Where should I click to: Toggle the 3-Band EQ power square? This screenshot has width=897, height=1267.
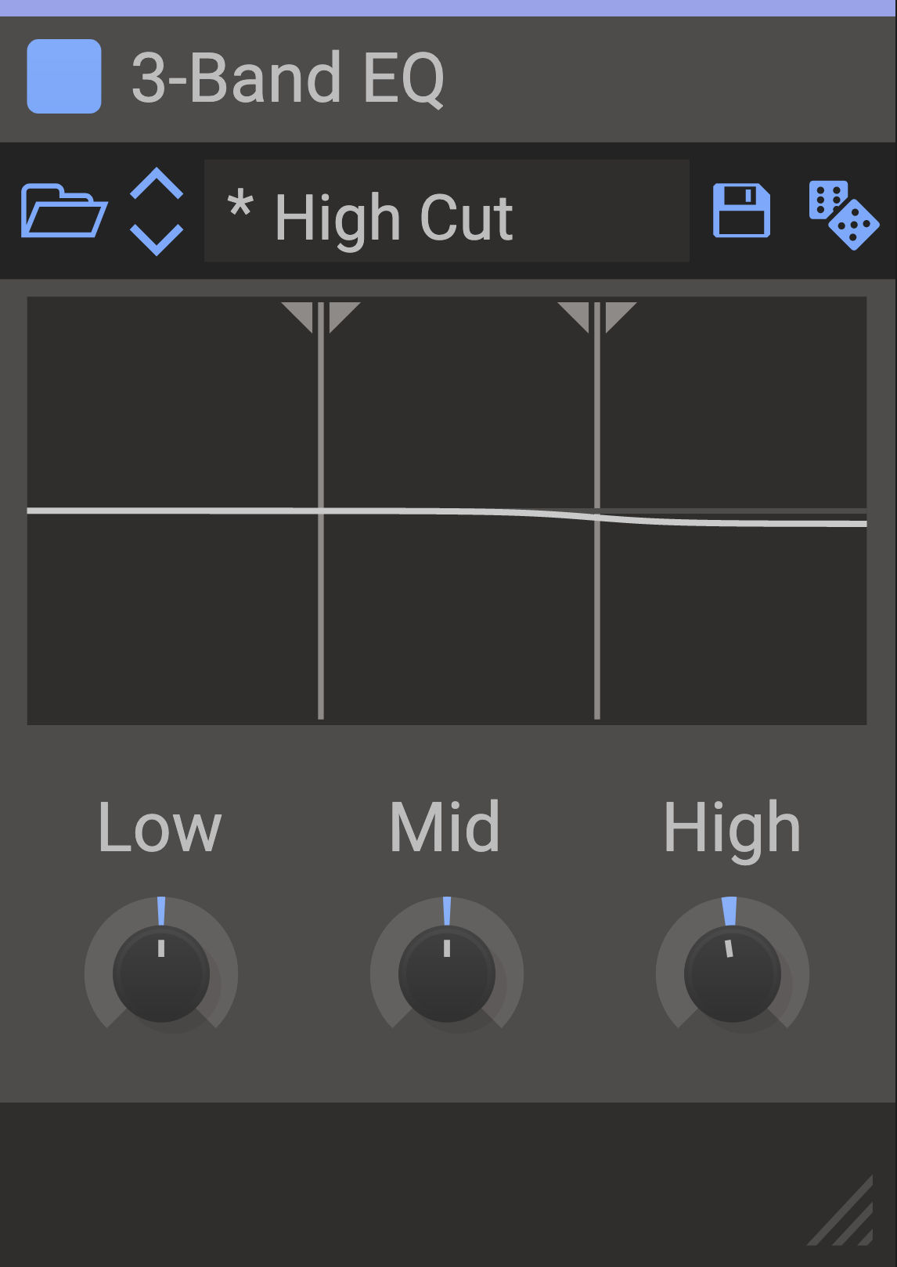point(64,77)
